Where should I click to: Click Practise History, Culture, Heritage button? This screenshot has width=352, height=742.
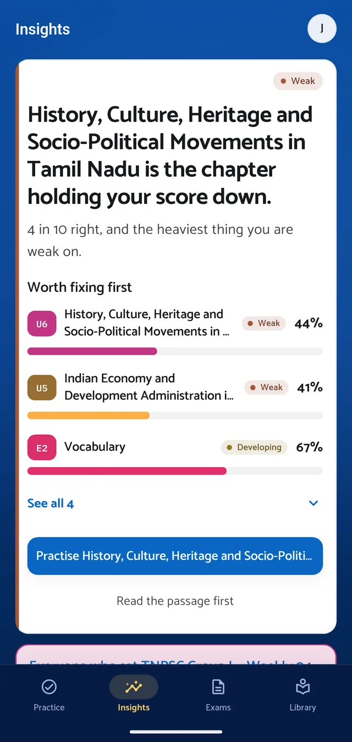click(175, 556)
